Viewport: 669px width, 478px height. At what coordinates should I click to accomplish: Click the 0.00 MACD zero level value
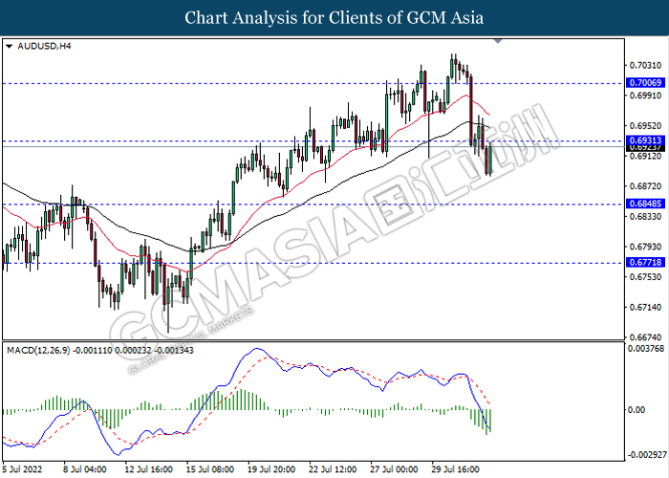tap(637, 410)
